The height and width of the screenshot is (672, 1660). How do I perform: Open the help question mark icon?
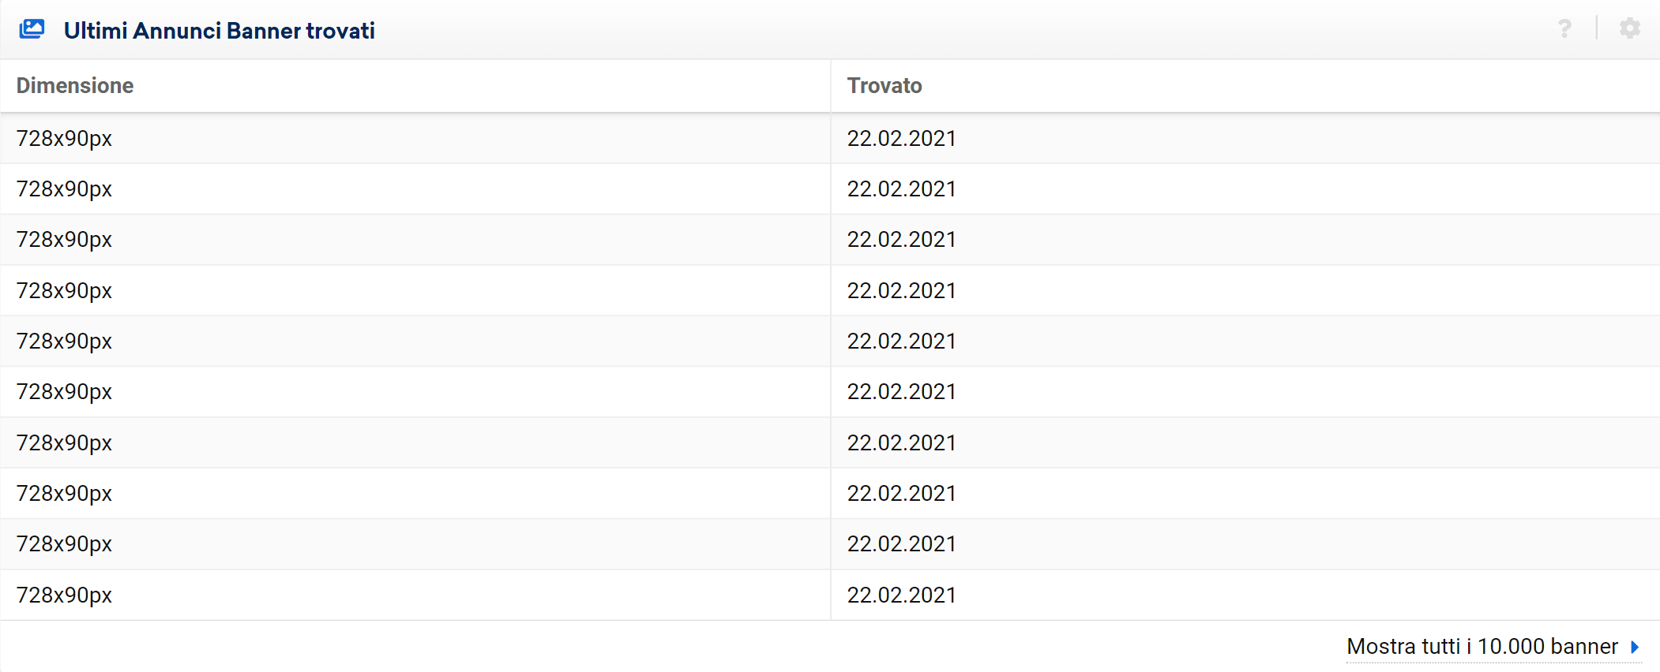click(1564, 29)
